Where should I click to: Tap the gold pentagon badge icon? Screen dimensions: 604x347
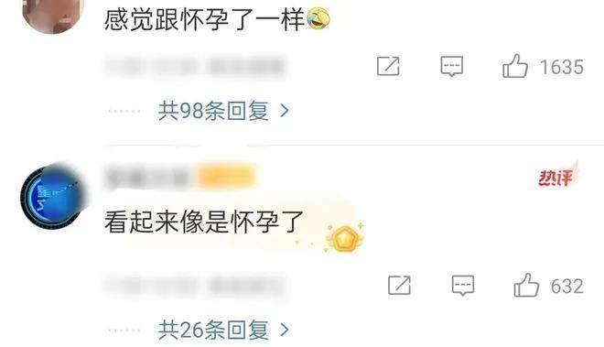point(345,238)
